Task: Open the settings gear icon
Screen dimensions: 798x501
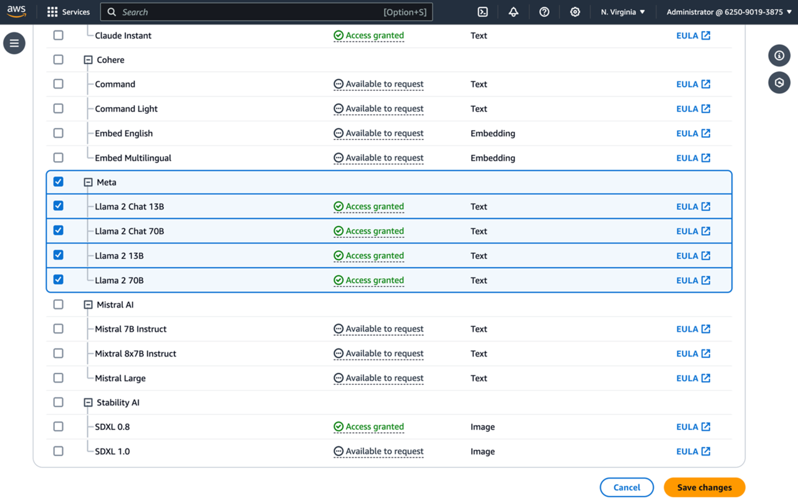Action: point(575,12)
